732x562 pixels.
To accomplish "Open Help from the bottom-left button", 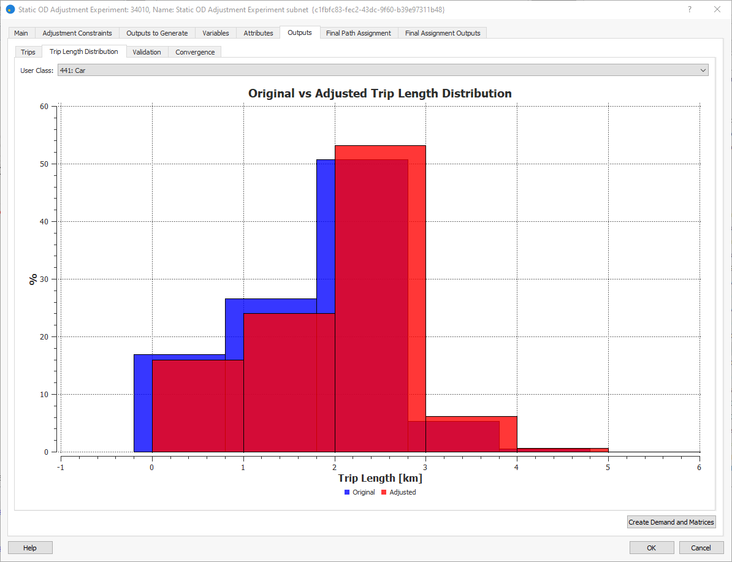I will click(30, 548).
